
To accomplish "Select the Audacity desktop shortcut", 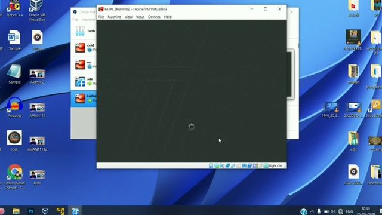I will (14, 107).
